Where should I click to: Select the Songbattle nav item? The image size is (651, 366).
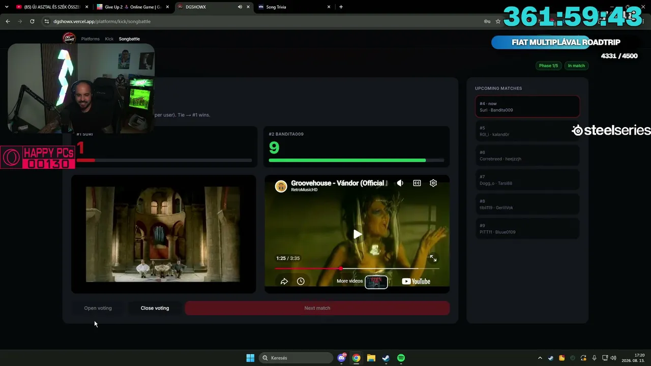tap(129, 39)
